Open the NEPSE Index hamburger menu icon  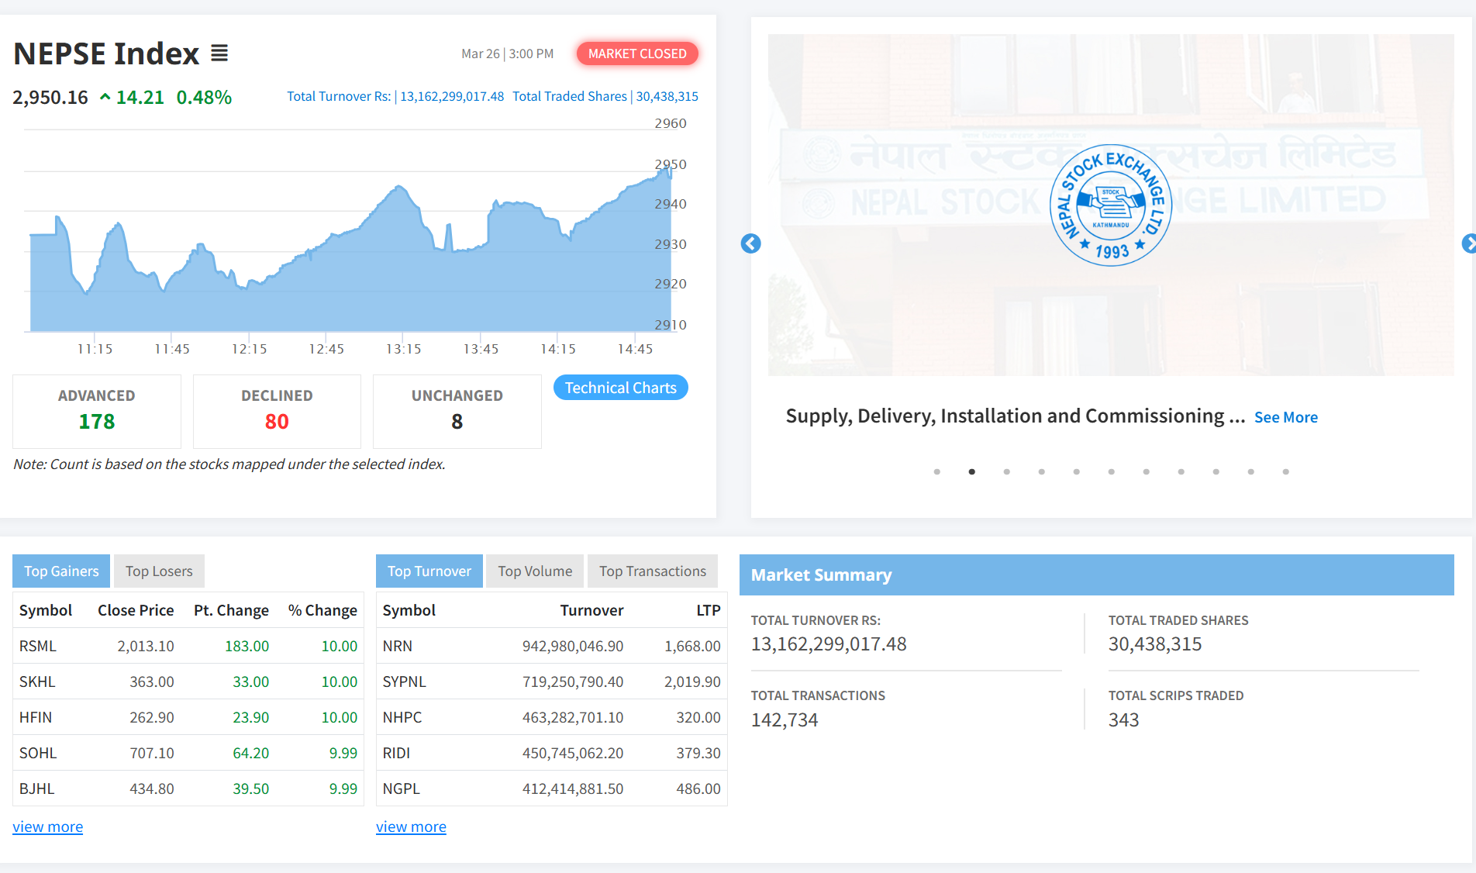click(219, 53)
